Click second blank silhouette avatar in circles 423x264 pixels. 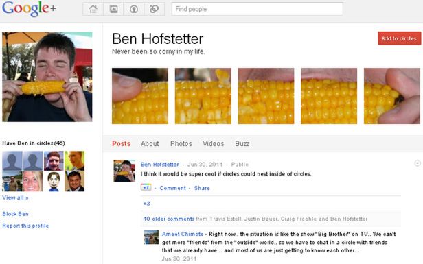pyautogui.click(x=33, y=161)
